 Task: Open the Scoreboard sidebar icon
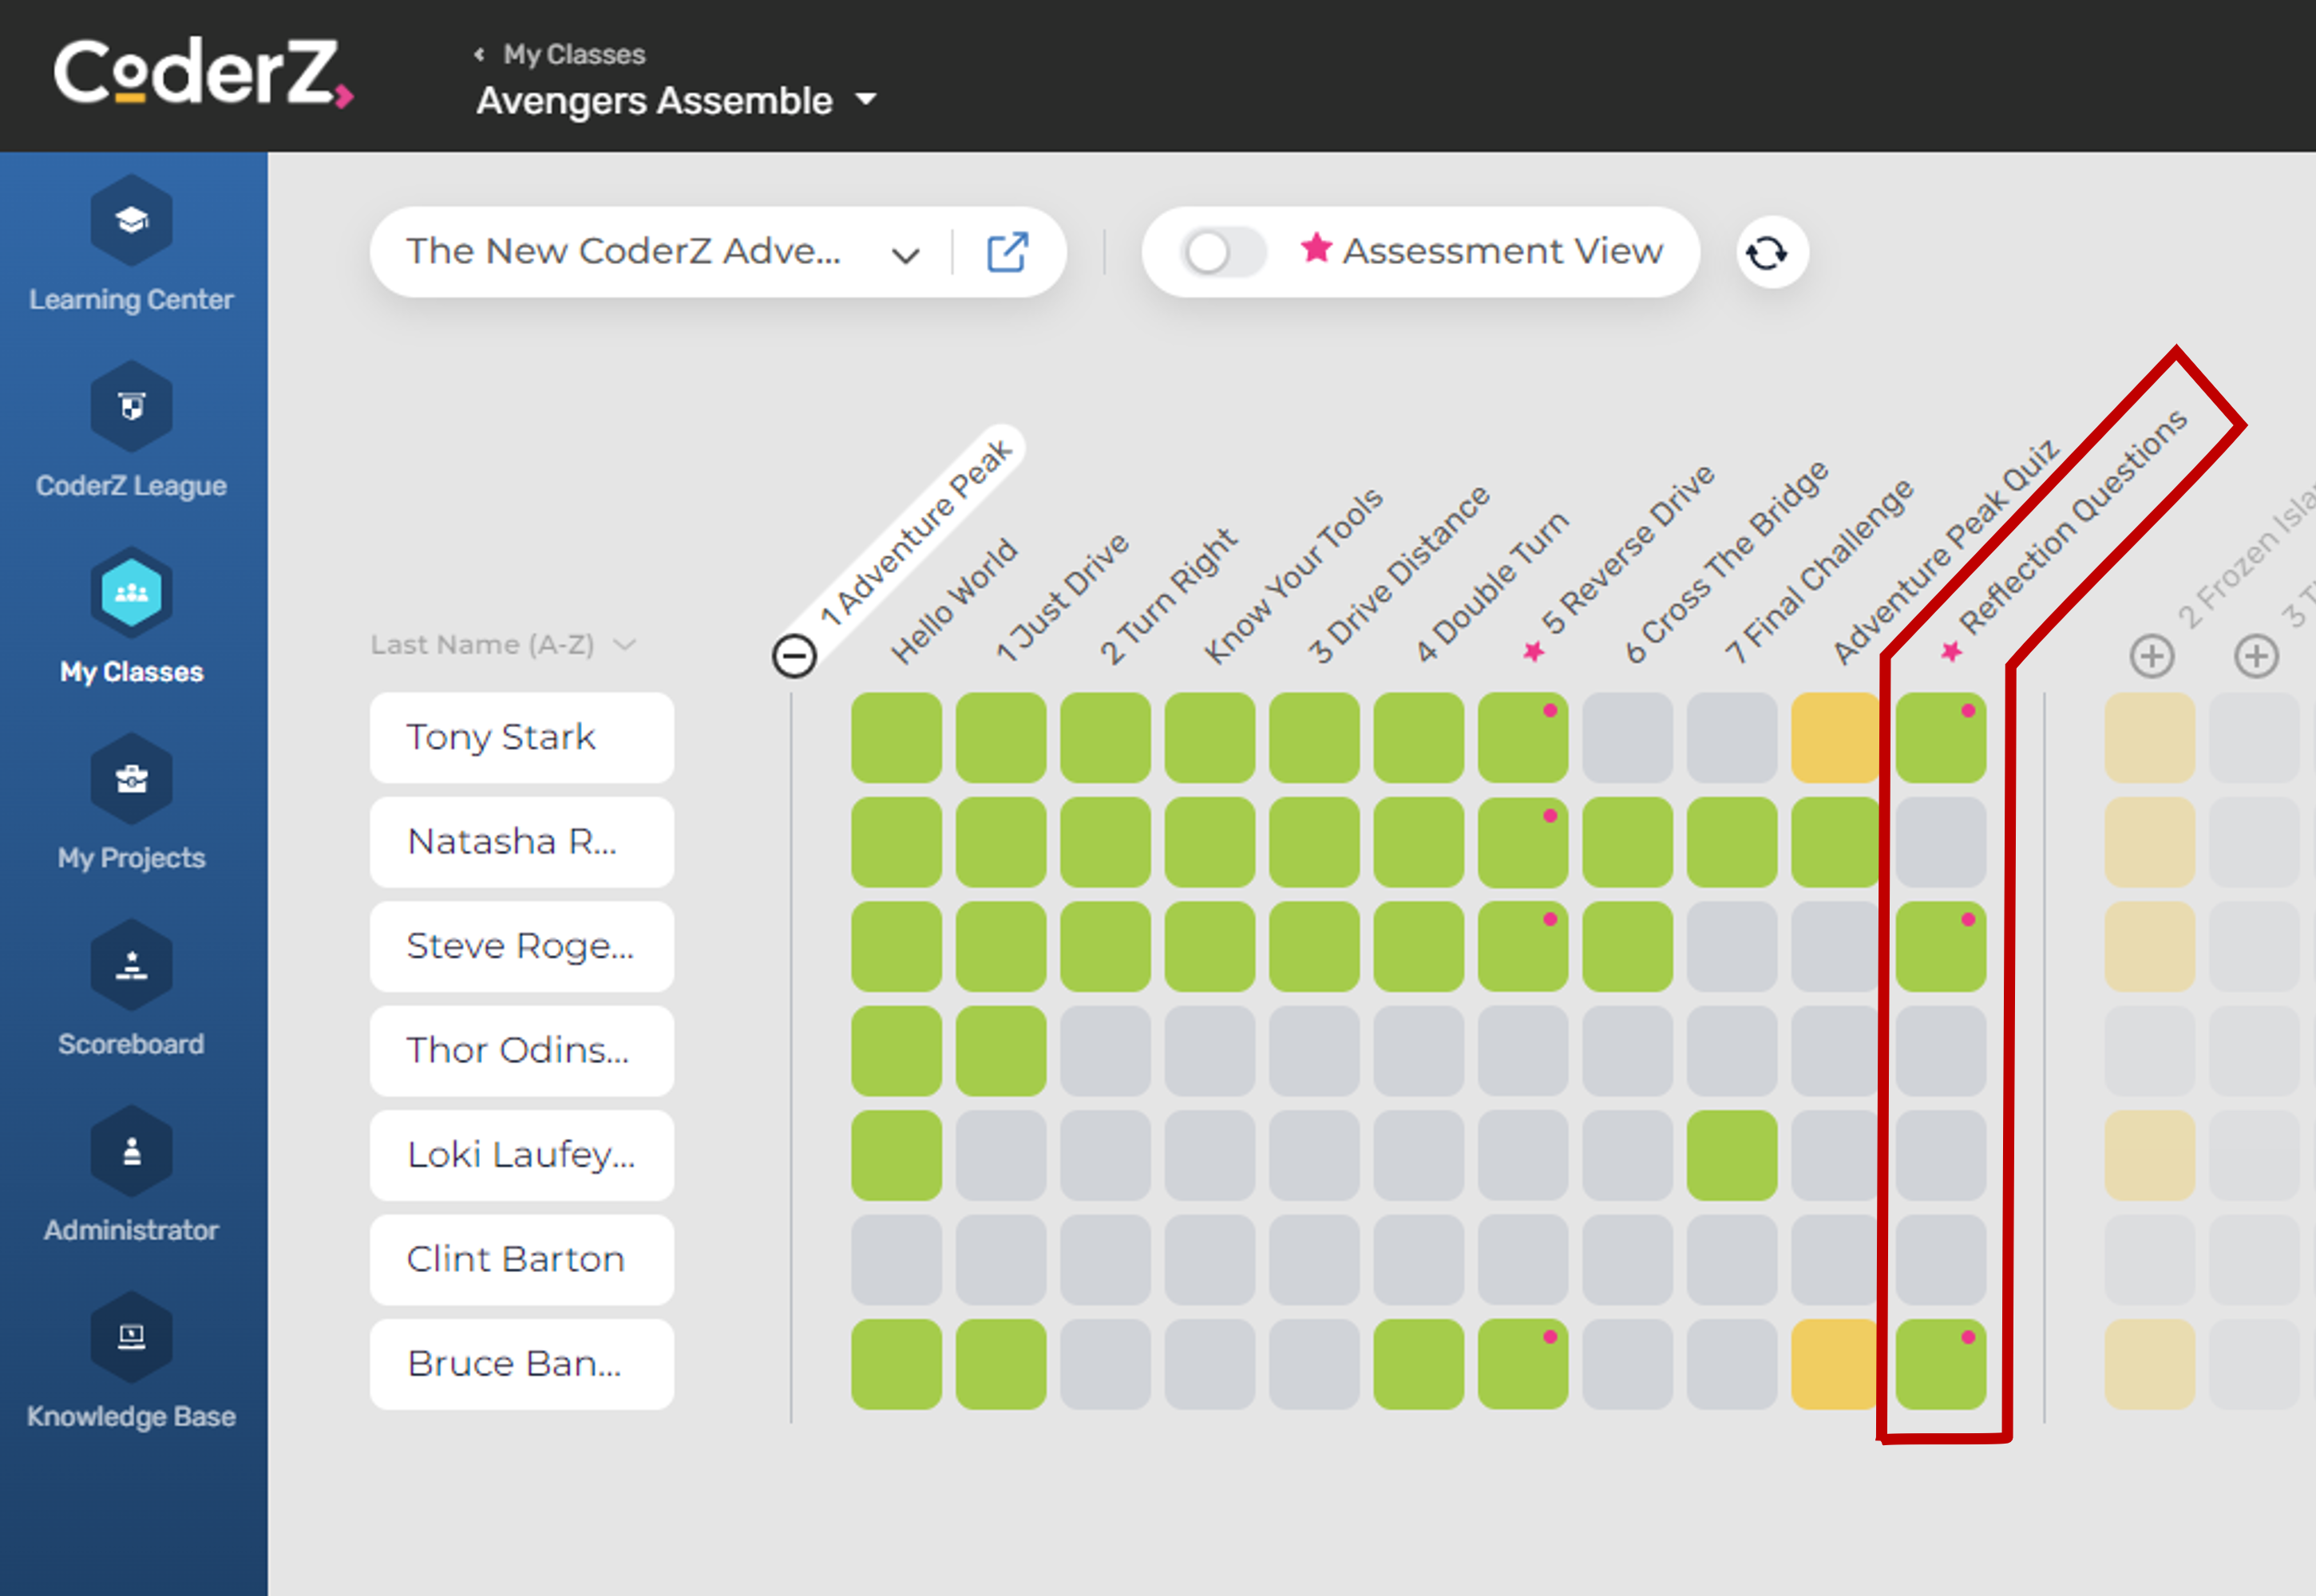pos(131,964)
